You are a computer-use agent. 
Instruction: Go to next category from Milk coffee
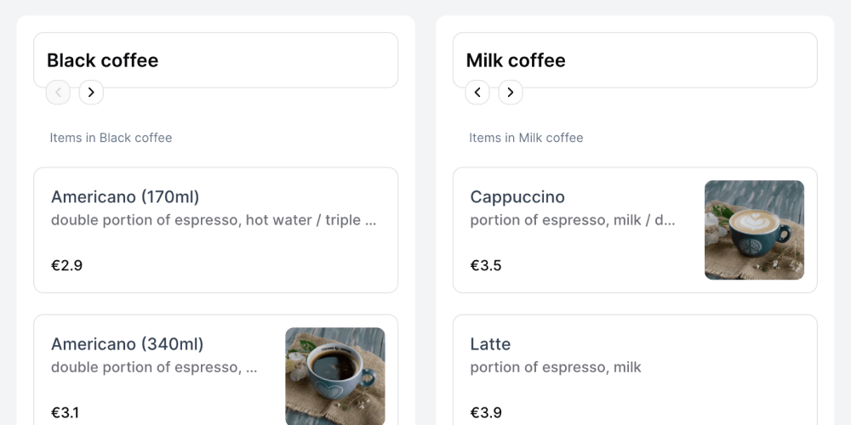tap(511, 92)
